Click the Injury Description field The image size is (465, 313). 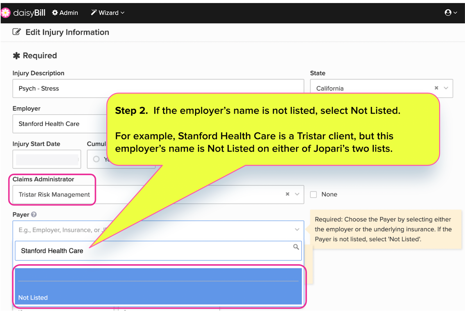[x=158, y=88]
